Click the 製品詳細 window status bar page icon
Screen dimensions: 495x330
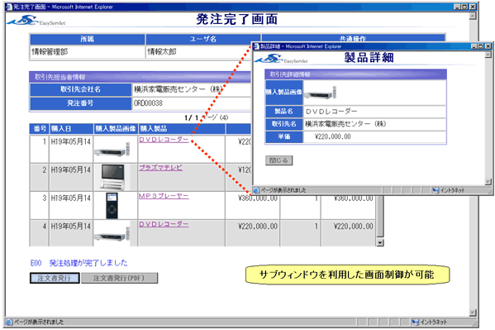pyautogui.click(x=257, y=190)
